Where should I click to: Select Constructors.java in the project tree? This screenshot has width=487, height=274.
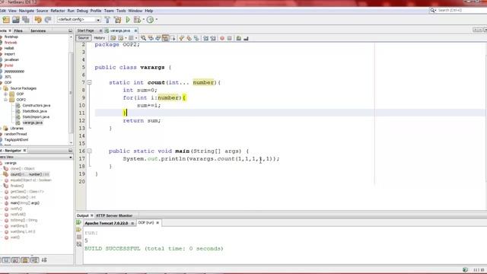37,105
